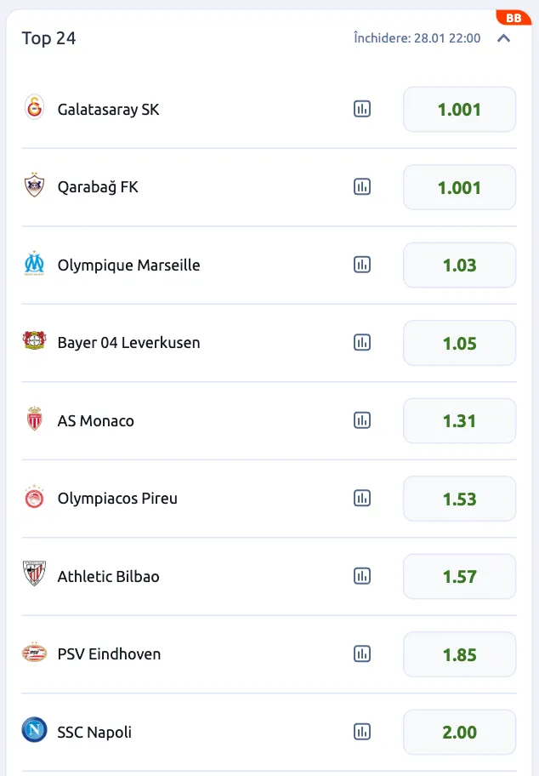539x776 pixels.
Task: Click the Top 24 market title
Action: [48, 38]
